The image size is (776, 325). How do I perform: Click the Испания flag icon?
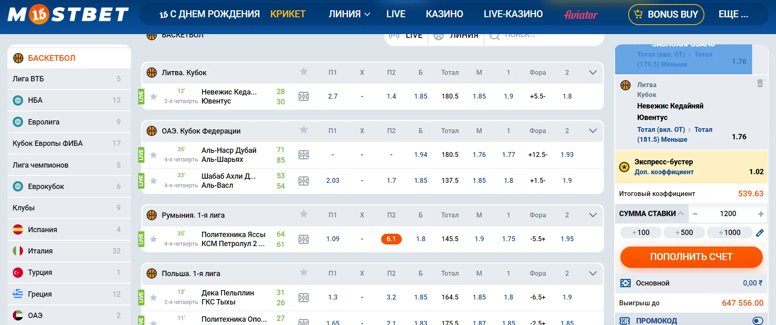click(x=18, y=229)
